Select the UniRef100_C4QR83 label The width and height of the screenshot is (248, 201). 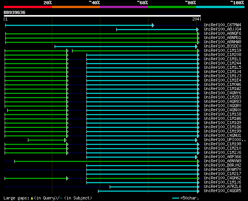point(222,101)
